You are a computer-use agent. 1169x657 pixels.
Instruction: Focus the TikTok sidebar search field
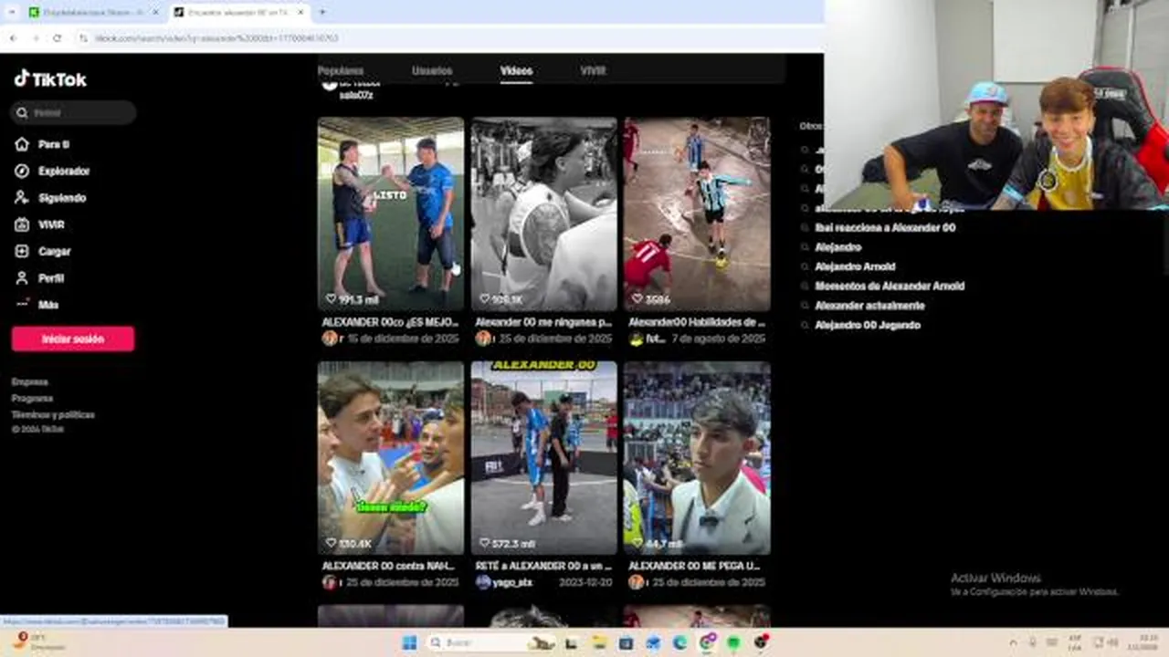coord(74,113)
